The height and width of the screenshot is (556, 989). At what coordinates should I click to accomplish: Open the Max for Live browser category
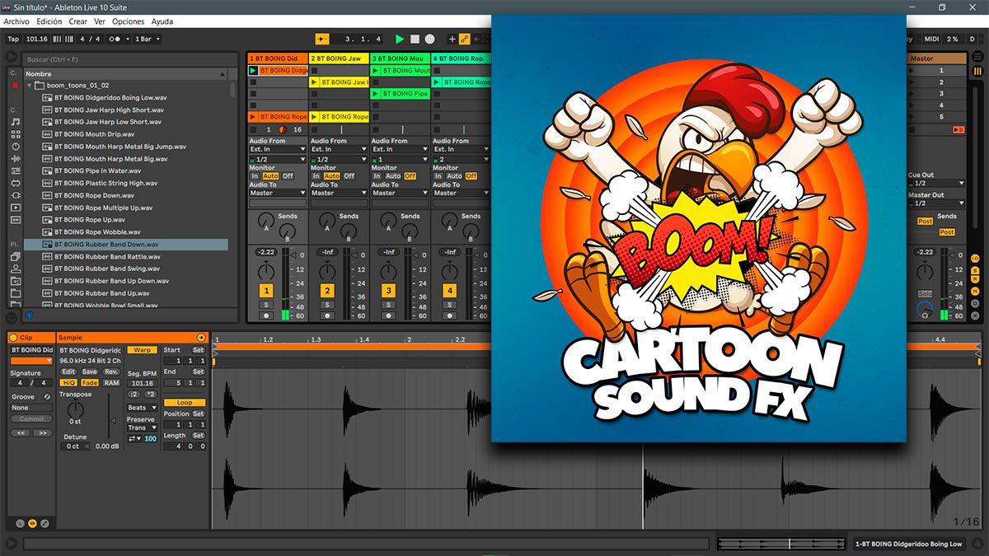16,183
